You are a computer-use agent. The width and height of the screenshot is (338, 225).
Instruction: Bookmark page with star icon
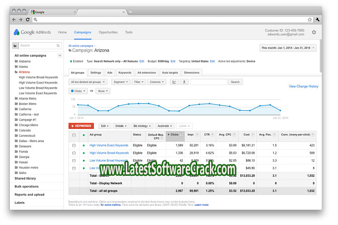310,20
